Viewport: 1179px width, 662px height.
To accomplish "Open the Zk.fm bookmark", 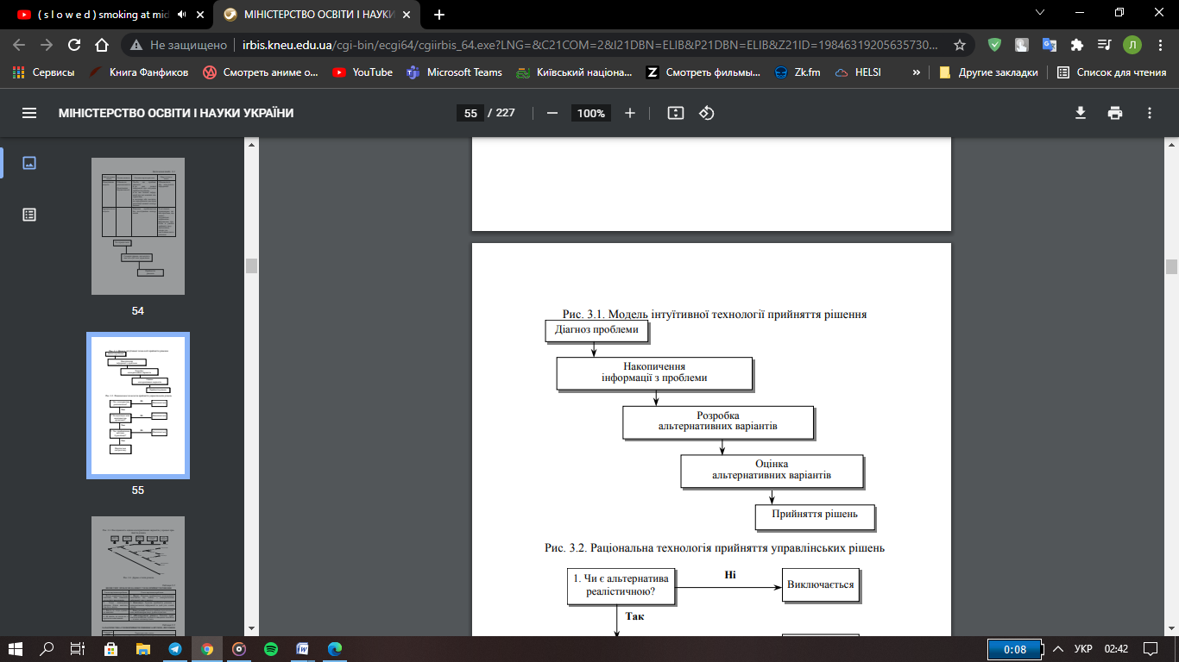I will (798, 72).
